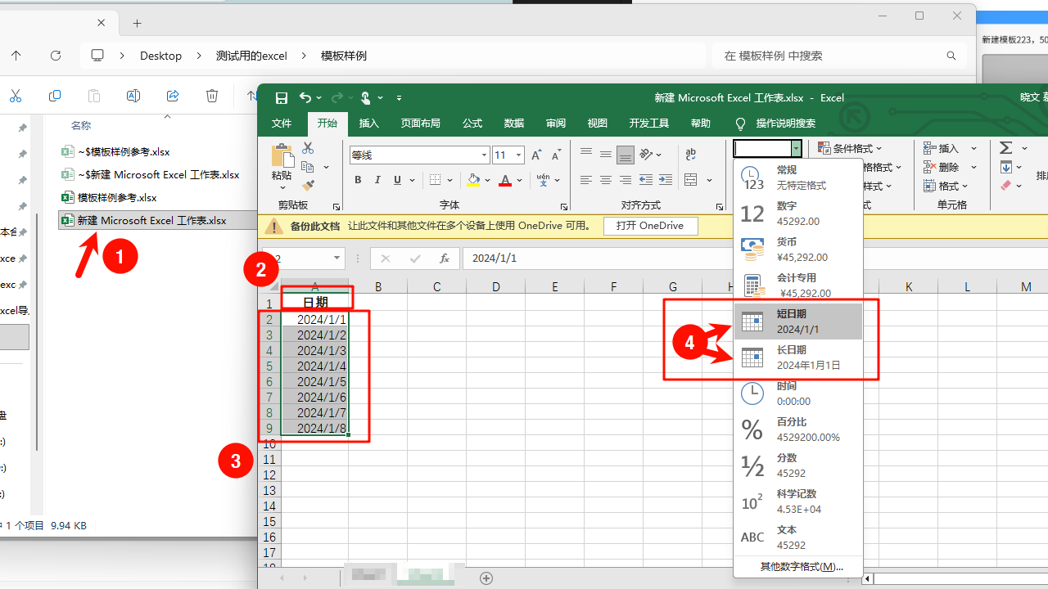Click the increase indent icon
This screenshot has height=589, width=1048.
tap(666, 180)
